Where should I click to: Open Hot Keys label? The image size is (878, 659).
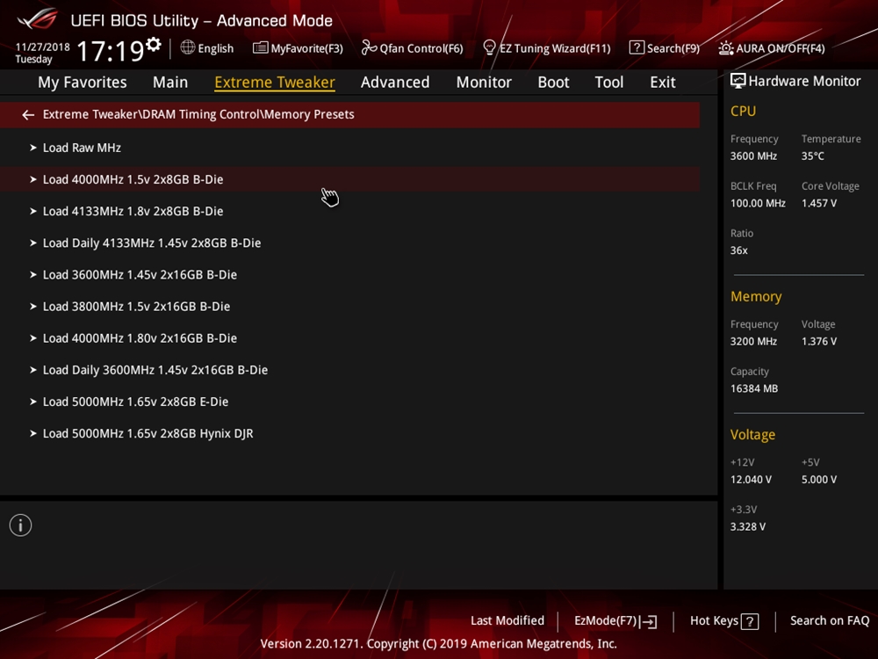(714, 621)
